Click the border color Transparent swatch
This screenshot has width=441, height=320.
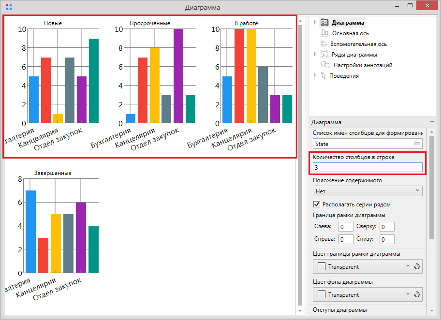coord(321,267)
